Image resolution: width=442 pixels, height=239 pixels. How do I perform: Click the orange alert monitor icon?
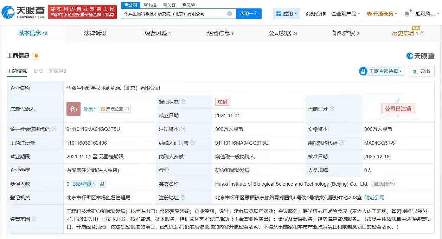[36, 56]
